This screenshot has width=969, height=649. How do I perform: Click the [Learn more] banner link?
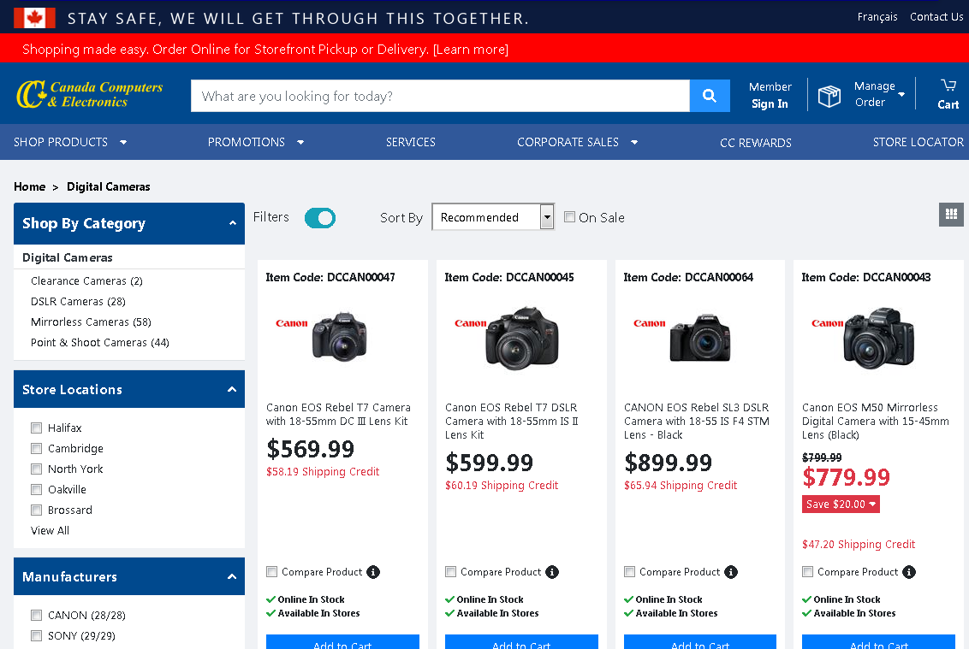[471, 50]
